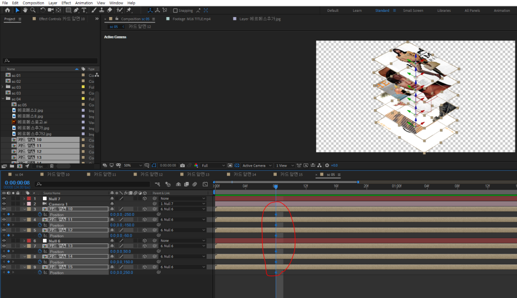Hide the Null 7 layer with the eye icon
517x298 pixels.
pos(4,199)
